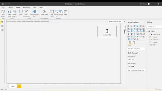Check the Month field checkbox
The height and width of the screenshot is (91, 162).
(x=150, y=42)
